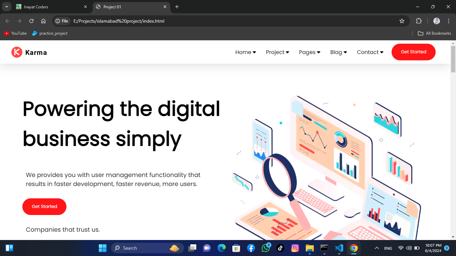Viewport: 456px width, 256px height.
Task: Reload the page with the refresh icon
Action: click(x=31, y=21)
